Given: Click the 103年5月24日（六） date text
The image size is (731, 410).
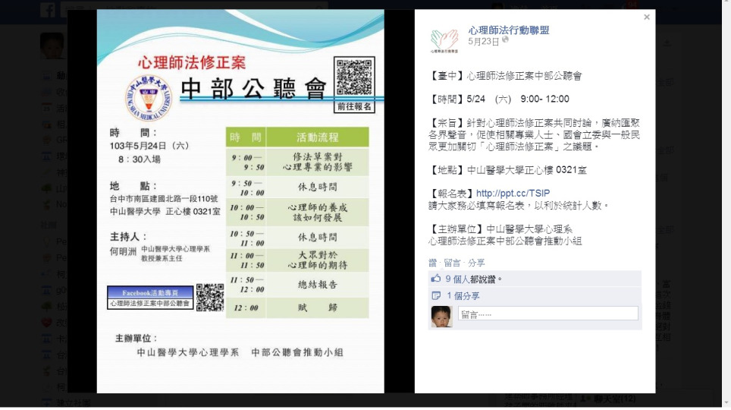Looking at the screenshot, I should pyautogui.click(x=149, y=146).
